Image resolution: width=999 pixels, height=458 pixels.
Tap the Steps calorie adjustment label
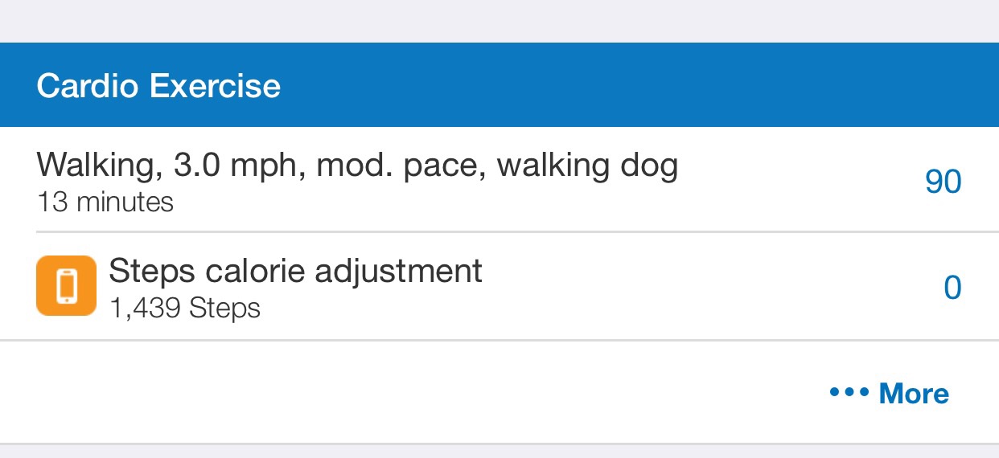click(295, 272)
